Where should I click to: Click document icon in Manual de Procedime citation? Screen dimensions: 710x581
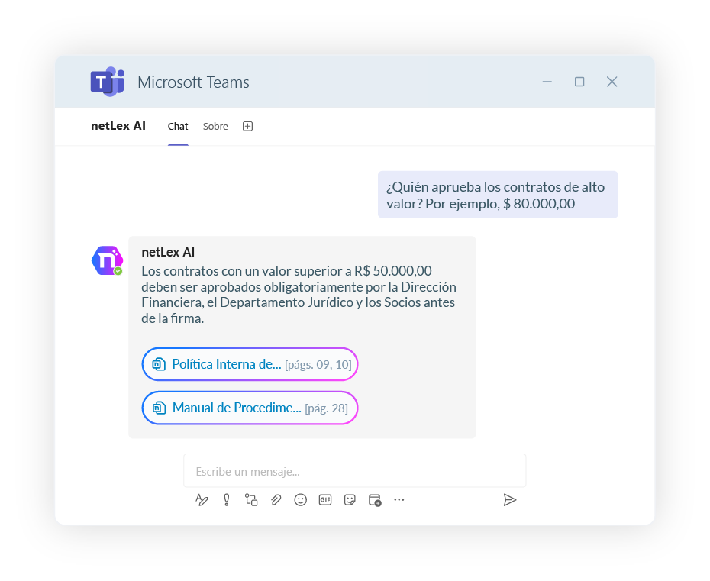point(159,408)
